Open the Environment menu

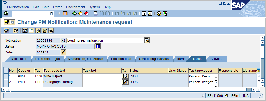point(75,7)
